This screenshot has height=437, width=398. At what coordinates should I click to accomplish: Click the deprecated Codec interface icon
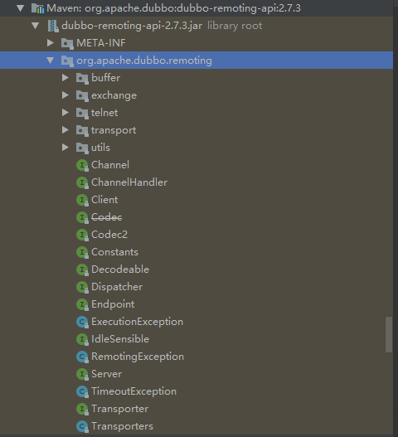click(x=82, y=217)
